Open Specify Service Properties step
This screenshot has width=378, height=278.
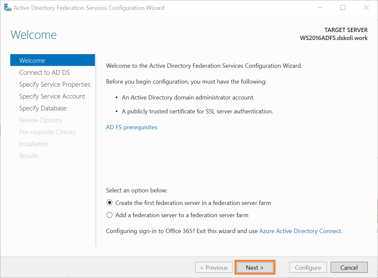pos(55,84)
